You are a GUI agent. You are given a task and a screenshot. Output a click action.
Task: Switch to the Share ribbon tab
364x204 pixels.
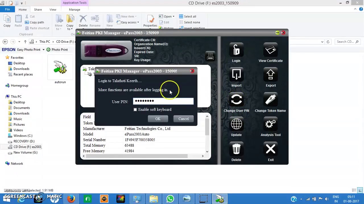coord(38,9)
